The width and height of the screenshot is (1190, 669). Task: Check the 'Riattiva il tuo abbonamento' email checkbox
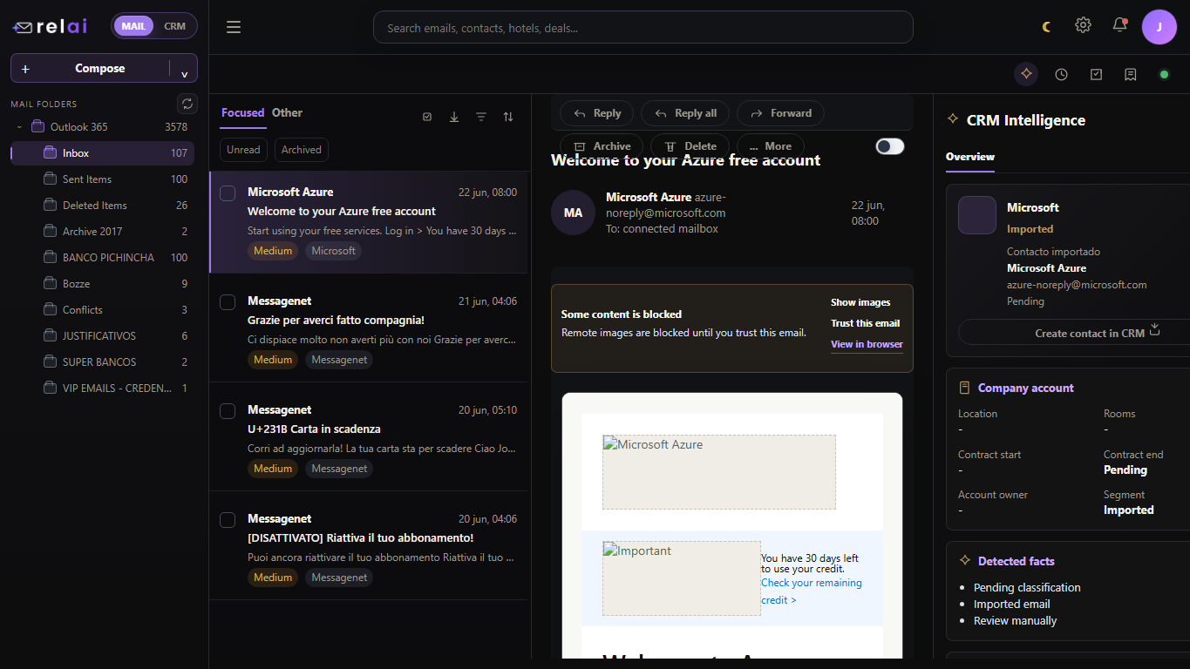click(x=228, y=520)
